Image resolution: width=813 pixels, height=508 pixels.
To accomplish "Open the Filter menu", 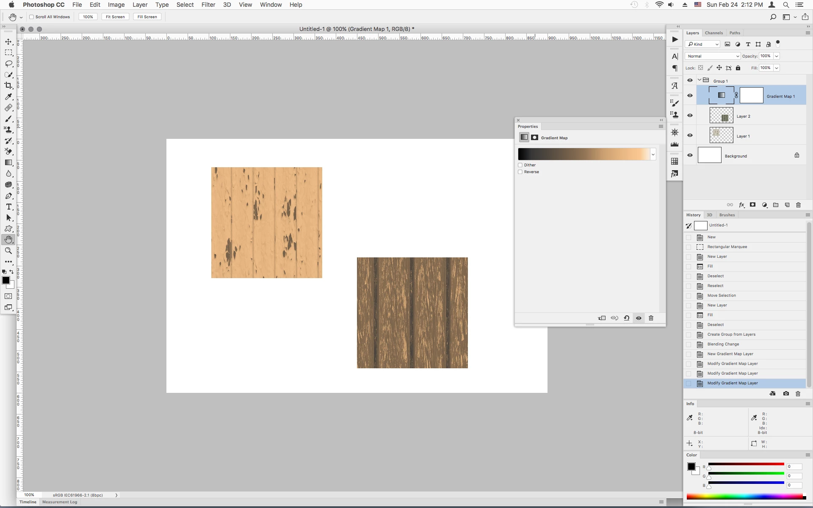I will pos(208,5).
